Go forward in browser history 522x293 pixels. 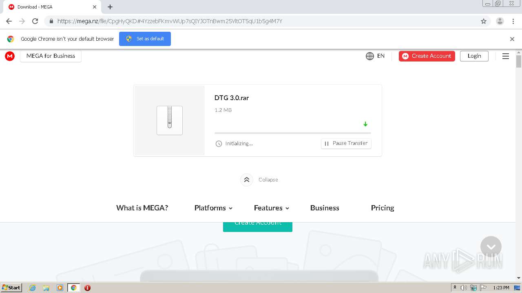pos(22,21)
